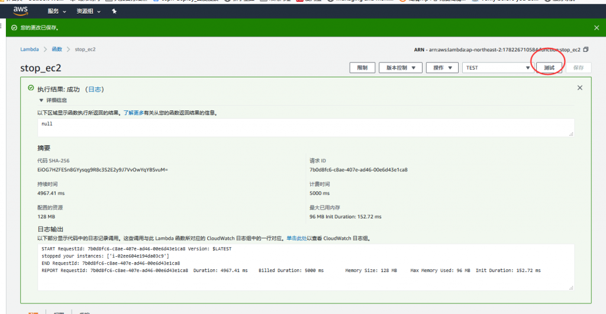Screen dimensions: 606x314
Task: Open the 服务 services menu
Action: click(x=56, y=11)
